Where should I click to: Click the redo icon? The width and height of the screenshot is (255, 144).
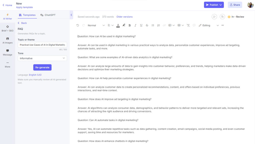pos(83,25)
